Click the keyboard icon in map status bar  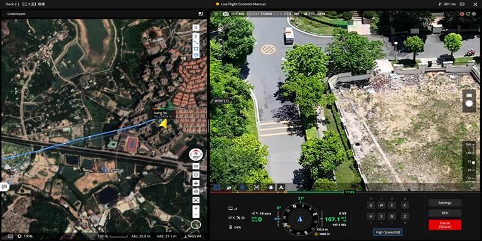(x=11, y=236)
